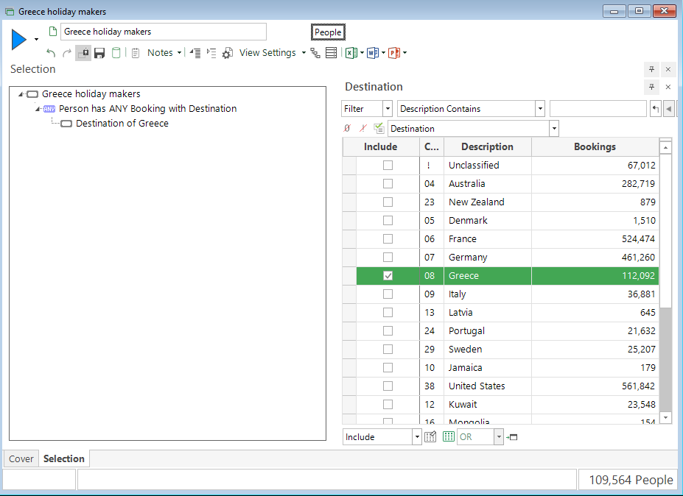This screenshot has width=683, height=496.
Task: Run the selection with the blue play button
Action: [18, 39]
